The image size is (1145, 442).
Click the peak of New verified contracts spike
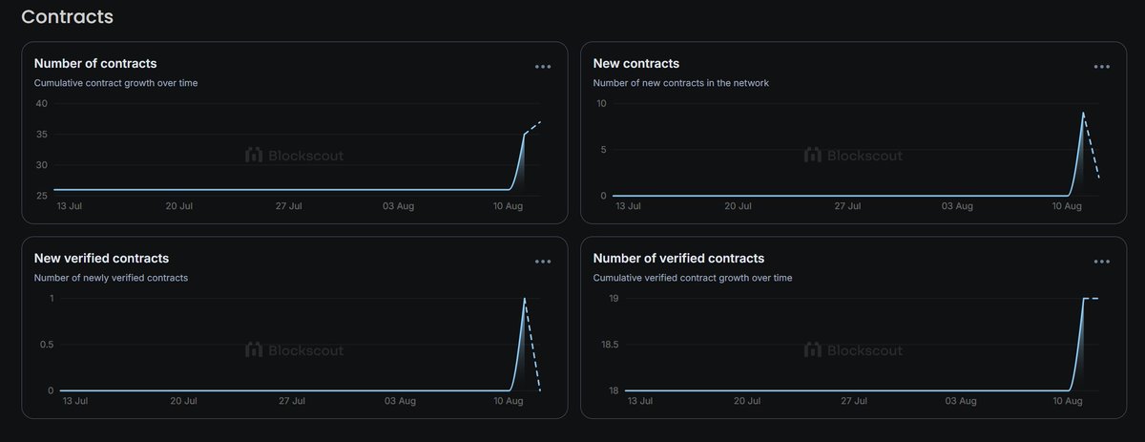[525, 299]
